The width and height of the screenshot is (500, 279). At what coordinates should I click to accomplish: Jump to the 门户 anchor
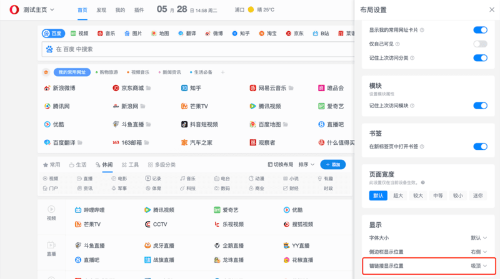click(x=51, y=188)
